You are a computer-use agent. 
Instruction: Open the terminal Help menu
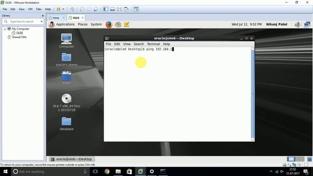[166, 44]
